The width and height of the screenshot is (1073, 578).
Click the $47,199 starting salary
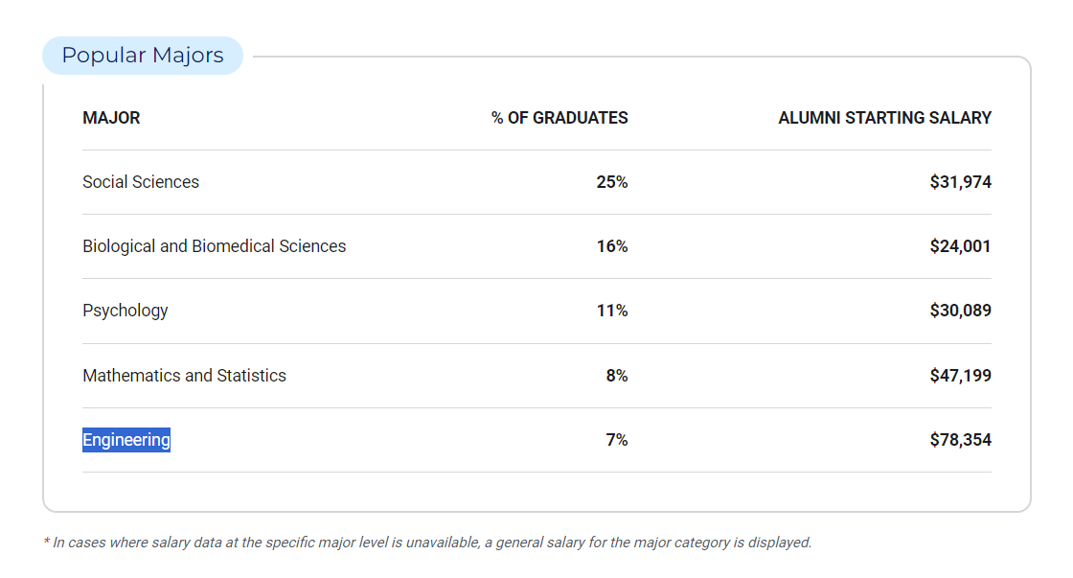point(960,376)
